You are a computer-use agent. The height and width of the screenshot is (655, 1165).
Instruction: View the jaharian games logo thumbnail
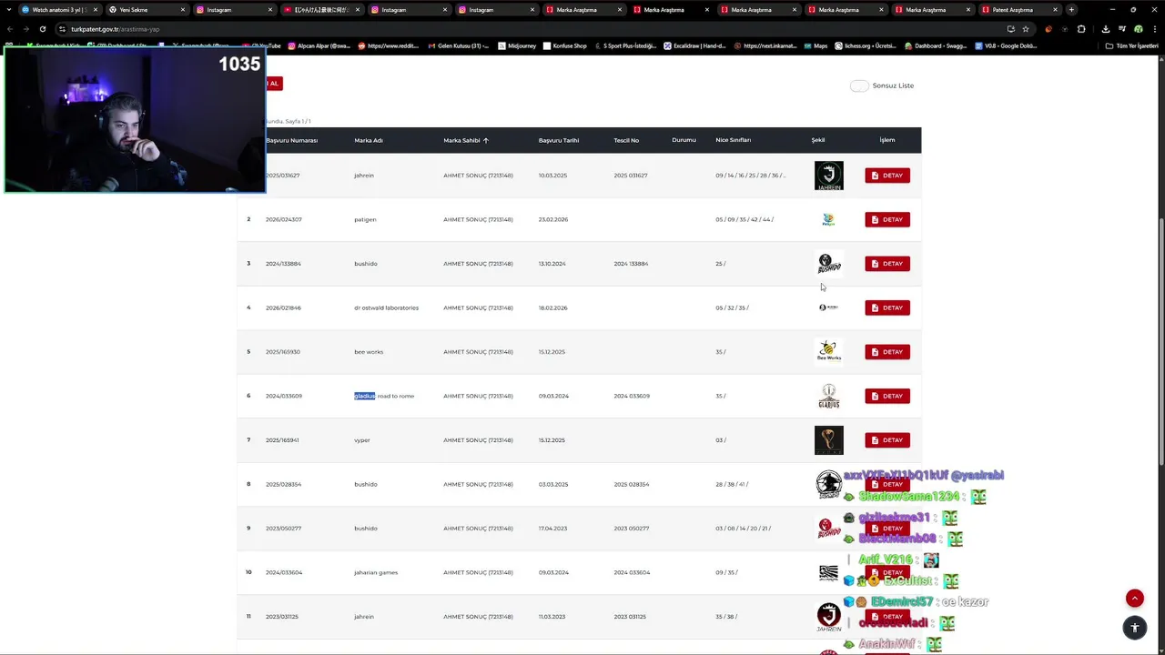pos(828,572)
